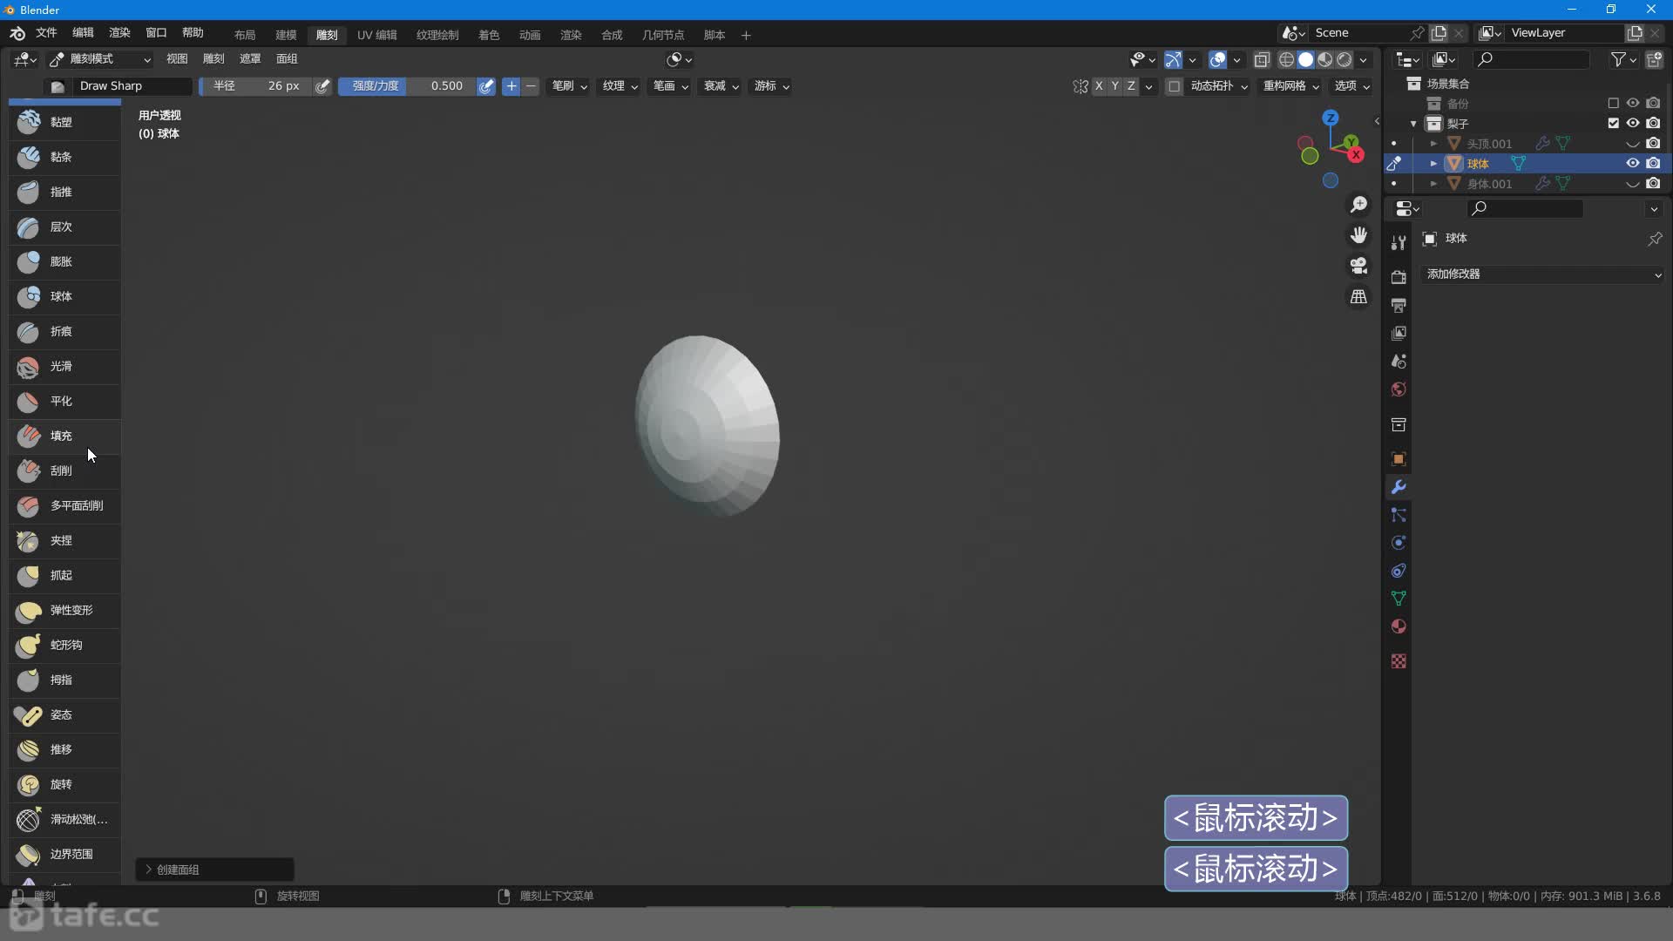Adjust the 半径 radius slider
Screen dimensions: 1673x941
[256, 86]
